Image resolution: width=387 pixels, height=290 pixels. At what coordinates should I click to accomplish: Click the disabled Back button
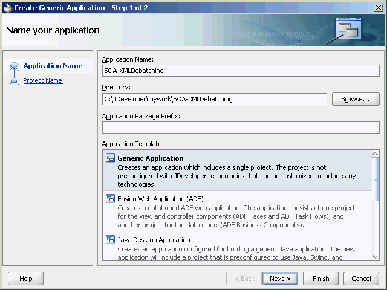(244, 279)
